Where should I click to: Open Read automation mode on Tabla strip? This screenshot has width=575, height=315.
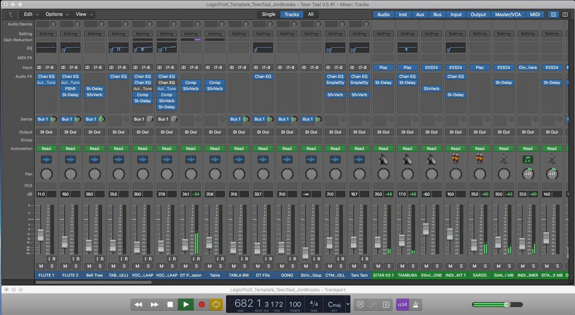(x=215, y=149)
